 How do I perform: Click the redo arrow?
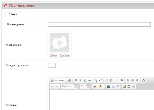point(57,86)
